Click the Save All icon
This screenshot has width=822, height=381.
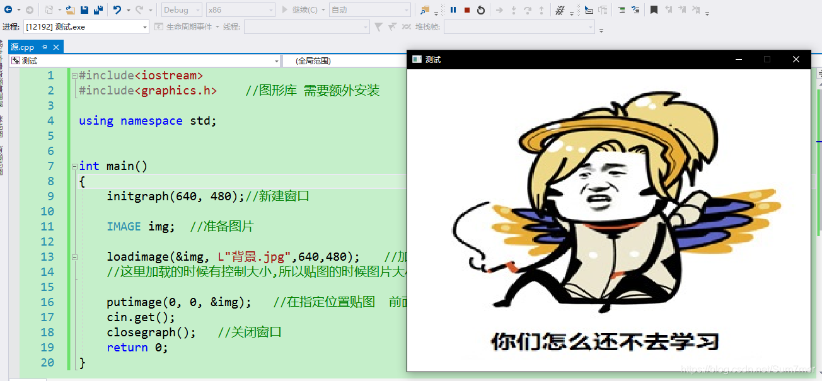coord(98,10)
